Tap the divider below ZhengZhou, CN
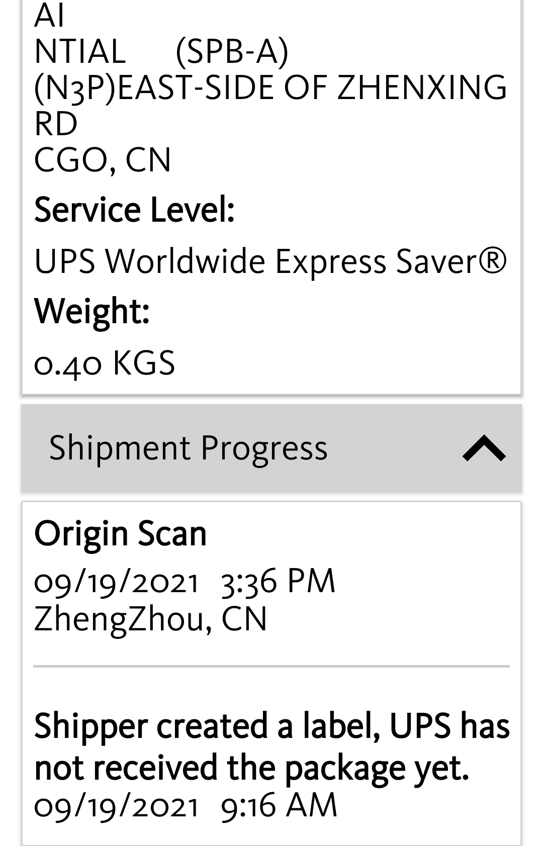 click(x=271, y=667)
